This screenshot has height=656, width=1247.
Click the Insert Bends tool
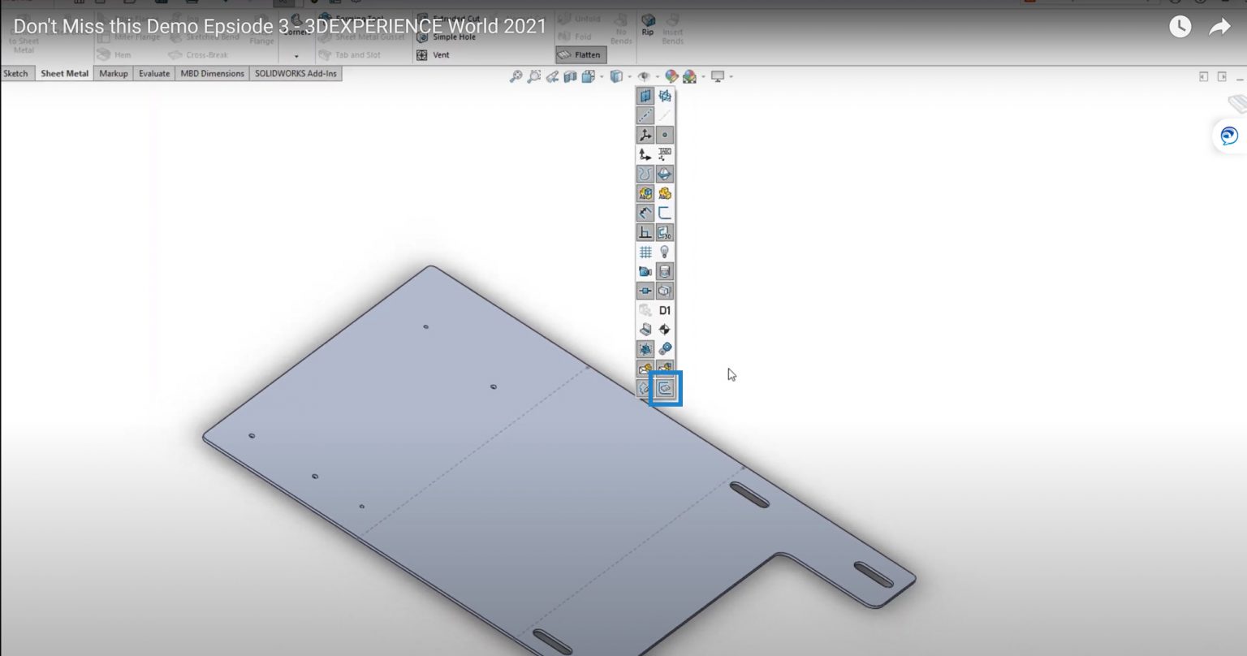point(672,28)
